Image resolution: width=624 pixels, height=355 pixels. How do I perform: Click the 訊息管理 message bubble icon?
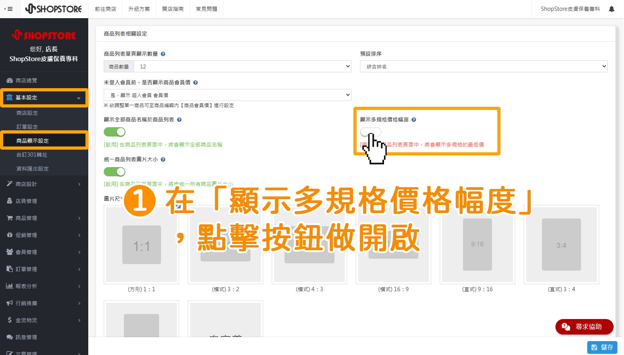coord(9,337)
